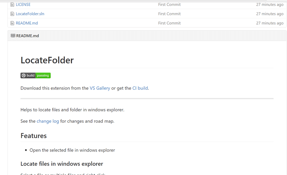287x175 pixels.
Task: Click the file icon next to README.md row
Action: click(x=12, y=23)
